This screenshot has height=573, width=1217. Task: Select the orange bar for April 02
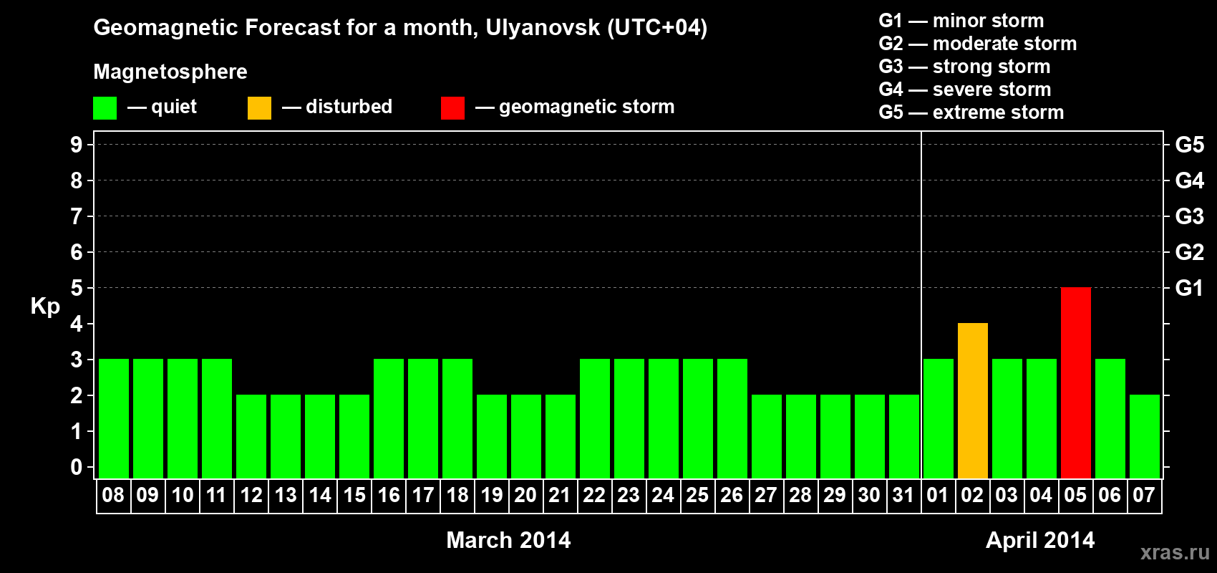point(973,400)
